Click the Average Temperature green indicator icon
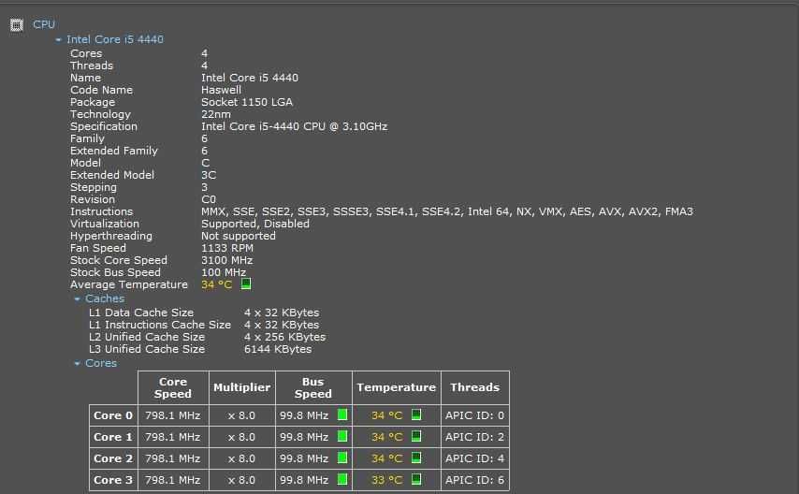The height and width of the screenshot is (494, 799). [246, 283]
